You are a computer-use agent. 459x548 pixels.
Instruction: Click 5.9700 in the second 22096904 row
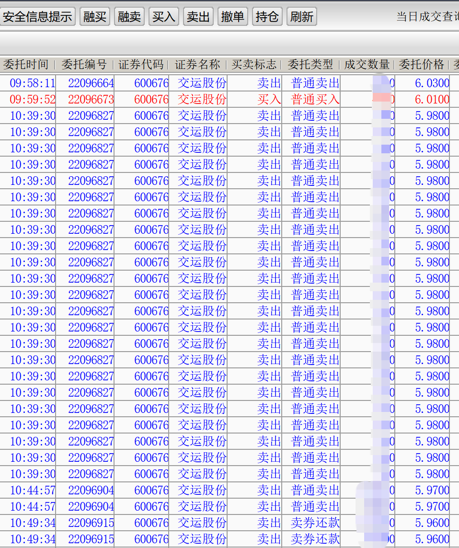pos(432,507)
